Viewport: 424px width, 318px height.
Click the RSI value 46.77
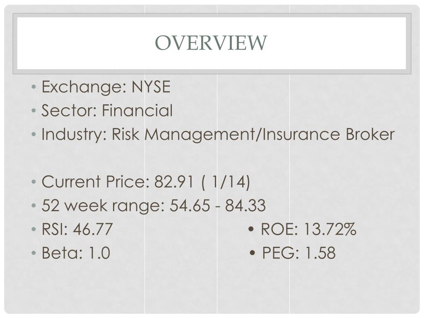click(x=93, y=229)
